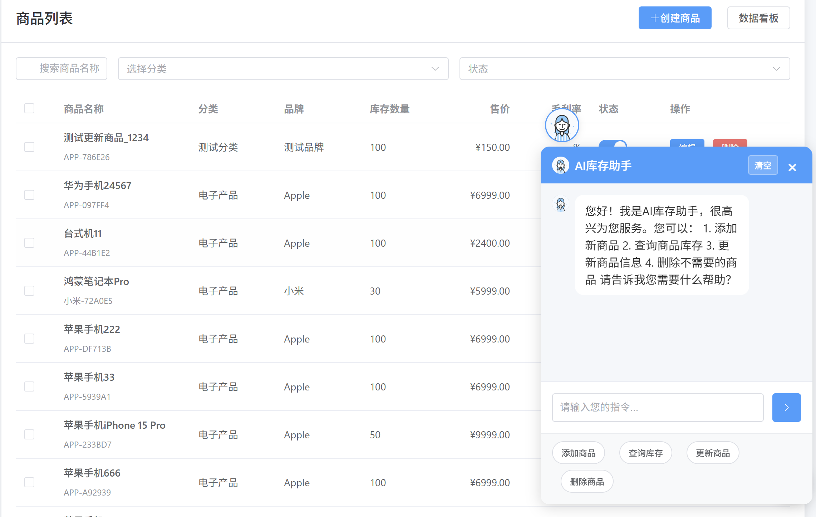Click the plus icon on 创建商品 button

655,18
